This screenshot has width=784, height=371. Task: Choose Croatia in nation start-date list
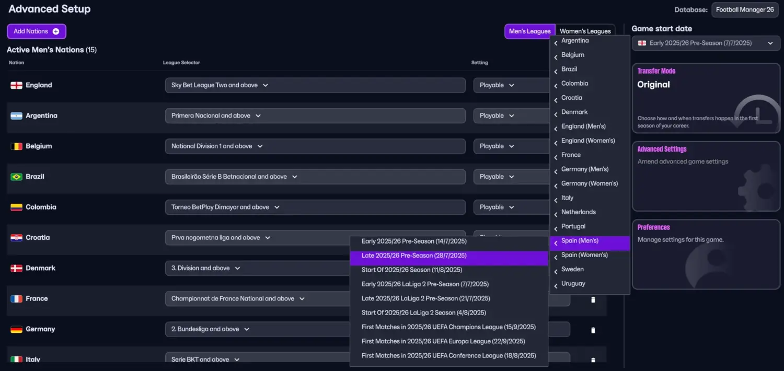tap(590, 98)
